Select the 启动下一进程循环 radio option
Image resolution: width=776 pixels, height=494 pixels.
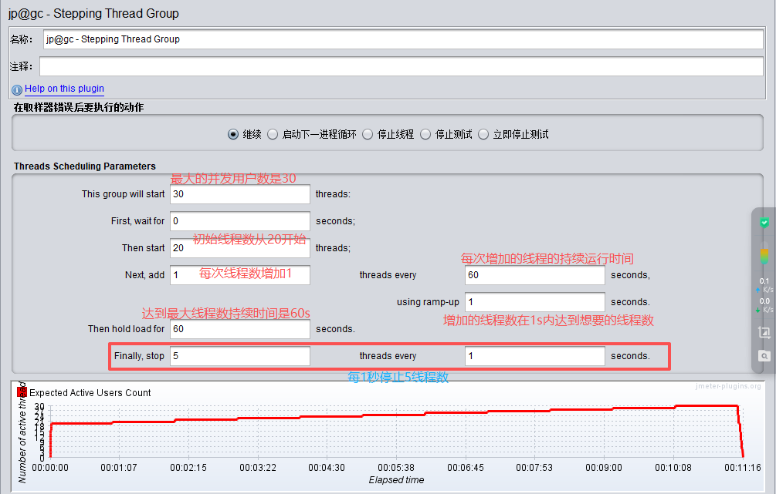(273, 134)
